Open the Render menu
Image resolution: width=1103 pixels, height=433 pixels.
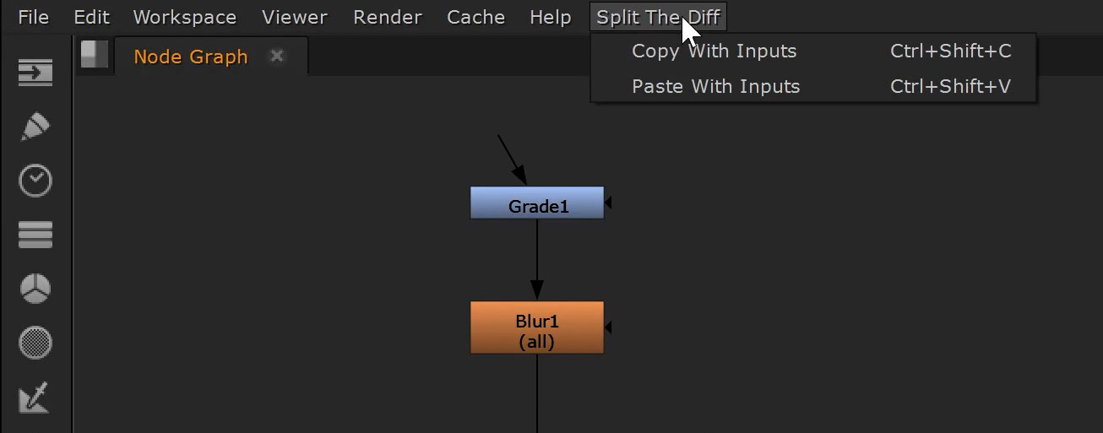[x=387, y=17]
